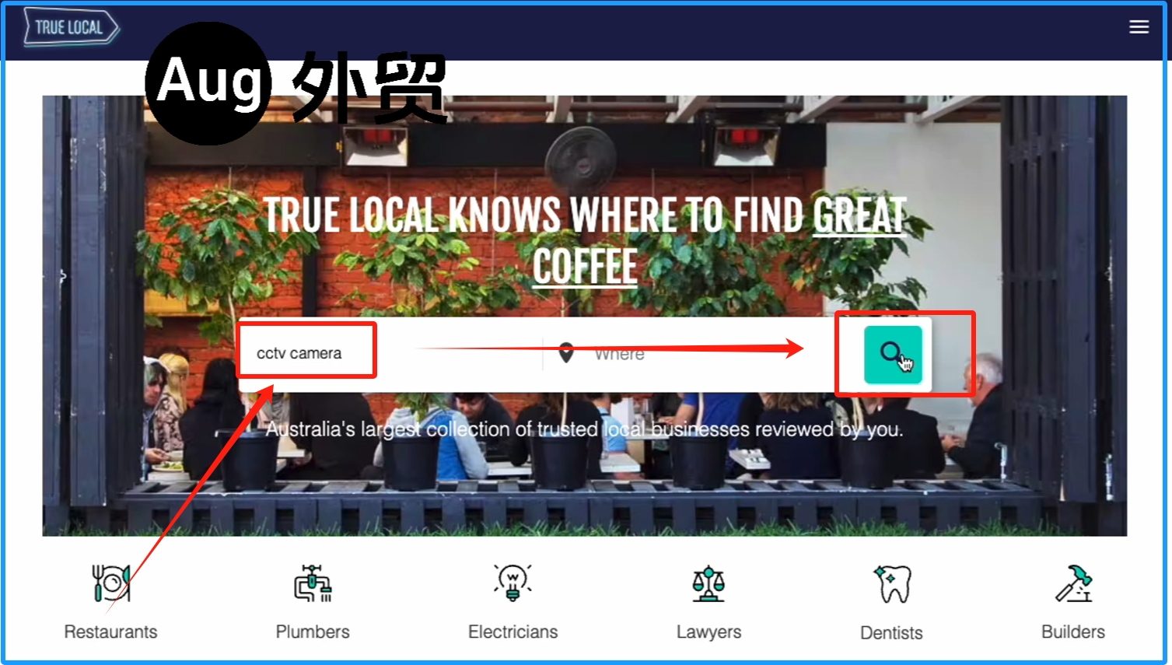Select the Electricians light bulb icon

[513, 583]
